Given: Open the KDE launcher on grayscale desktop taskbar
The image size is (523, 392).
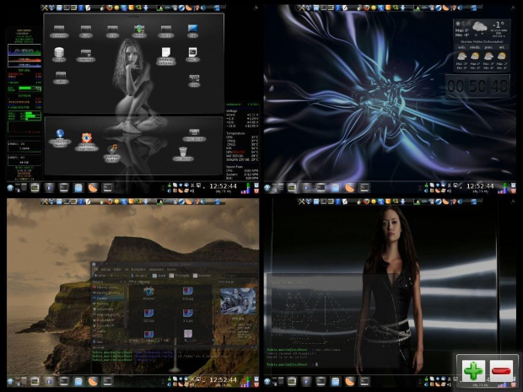Looking at the screenshot, I should (x=10, y=188).
